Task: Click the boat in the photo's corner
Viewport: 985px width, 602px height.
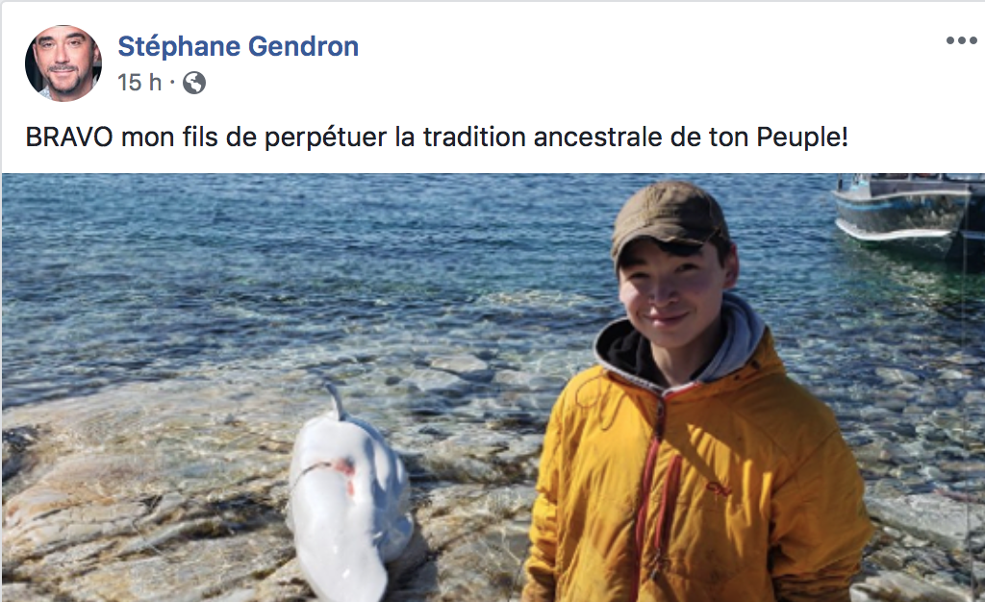Action: point(909,213)
